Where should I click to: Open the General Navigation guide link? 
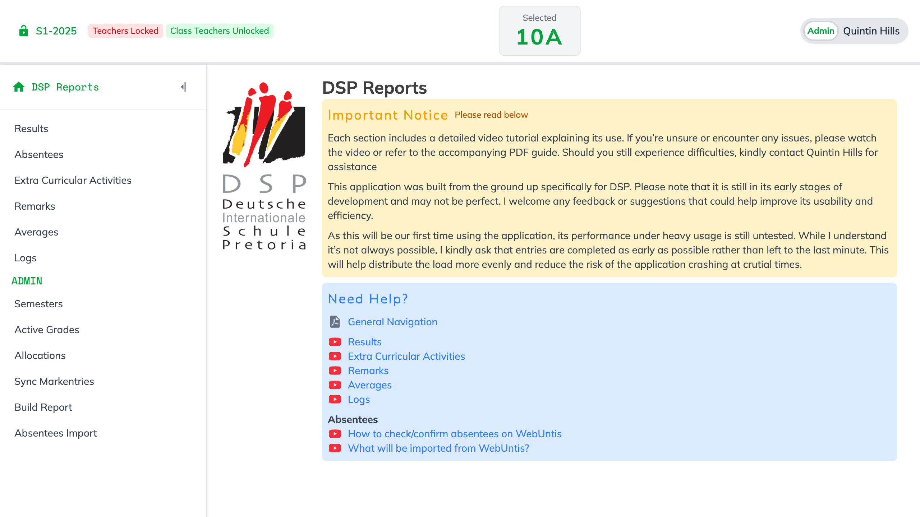coord(392,322)
